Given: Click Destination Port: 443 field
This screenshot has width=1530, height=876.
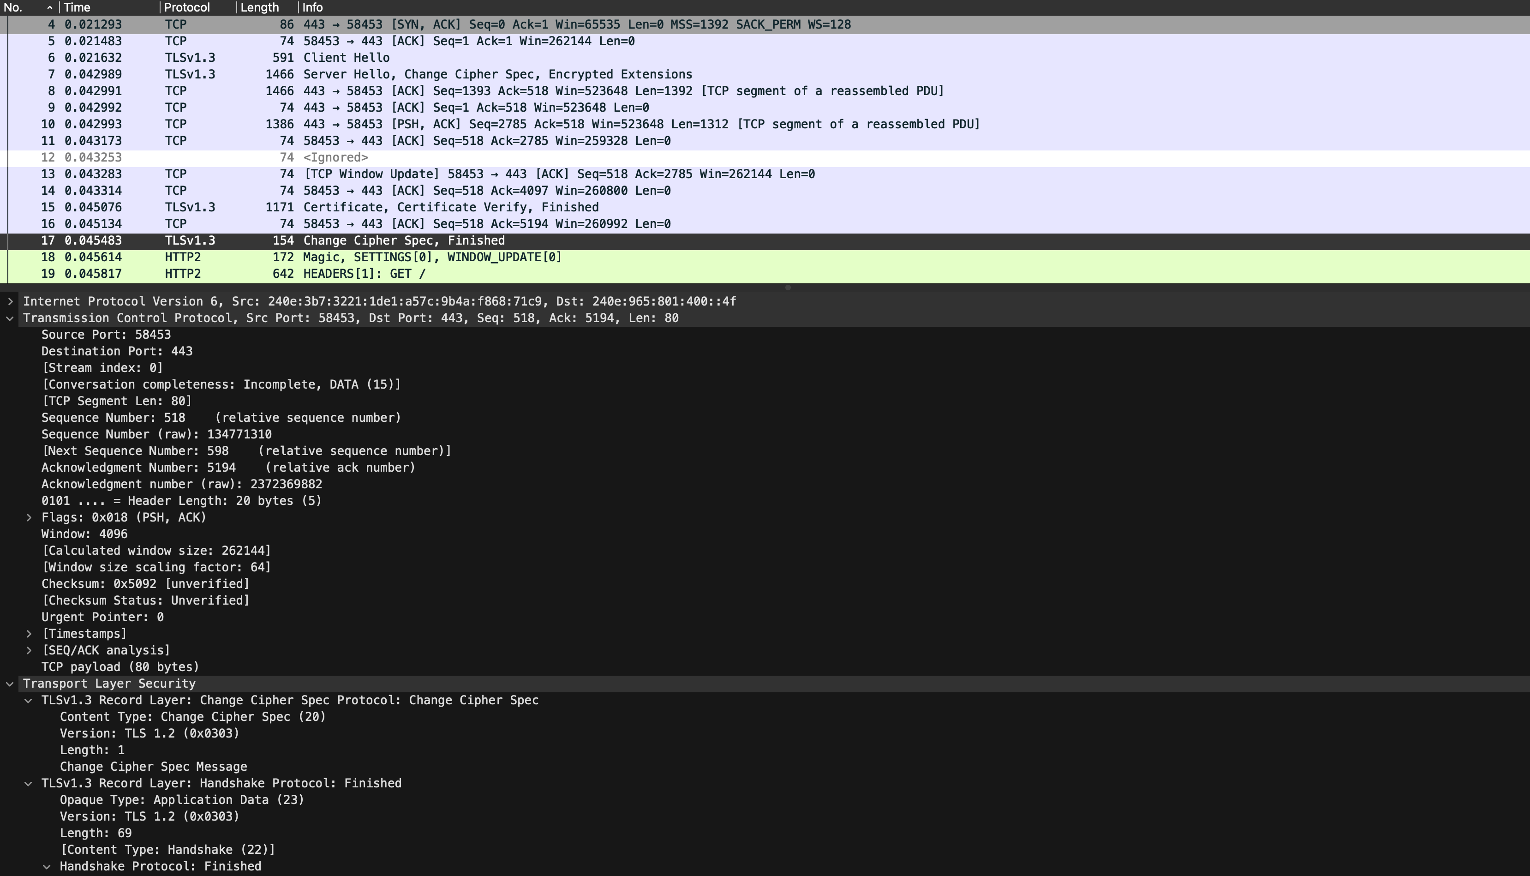Looking at the screenshot, I should [x=117, y=351].
